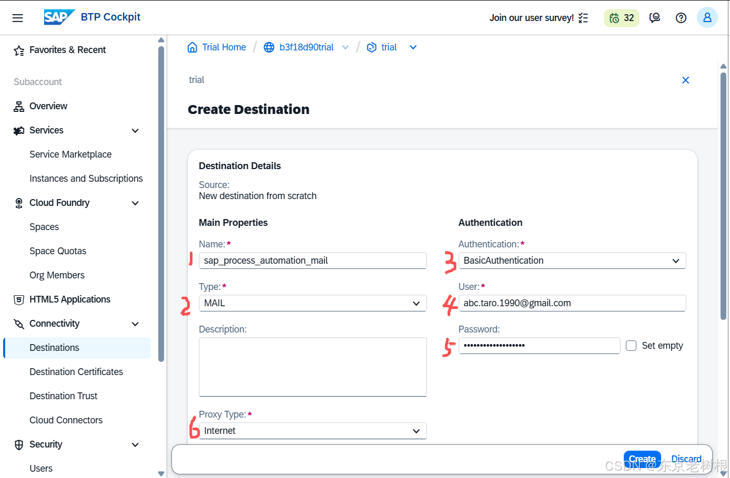Click the sidebar scrollbar down arrow

pos(161,473)
